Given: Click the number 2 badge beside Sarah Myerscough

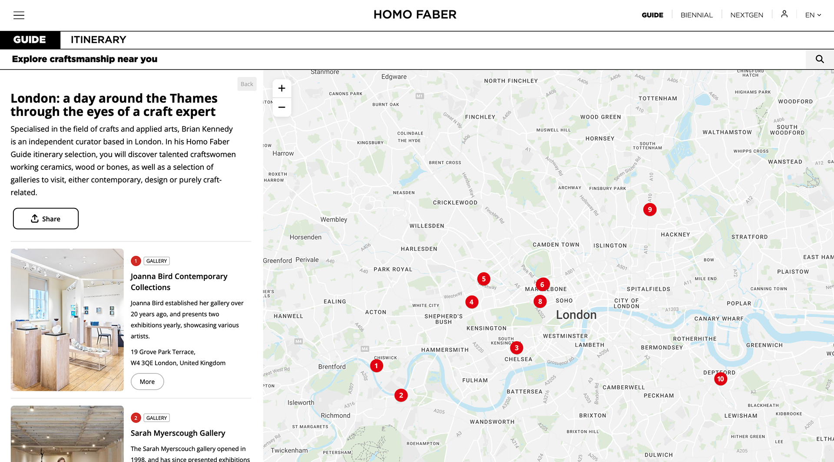Looking at the screenshot, I should 136,418.
